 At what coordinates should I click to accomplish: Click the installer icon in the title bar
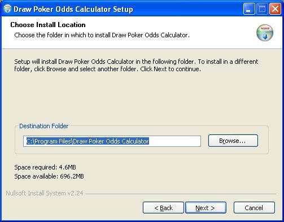pyautogui.click(x=7, y=8)
